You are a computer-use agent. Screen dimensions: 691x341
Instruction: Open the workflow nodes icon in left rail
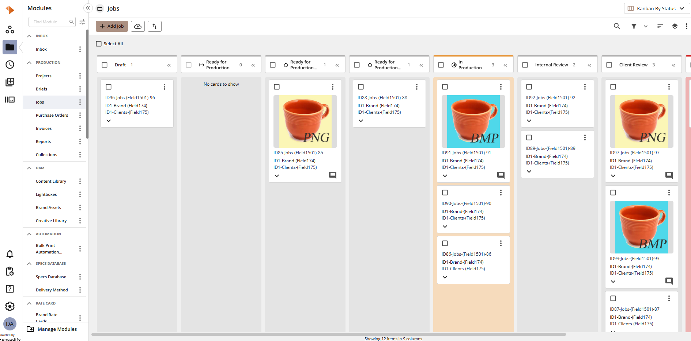click(x=10, y=30)
